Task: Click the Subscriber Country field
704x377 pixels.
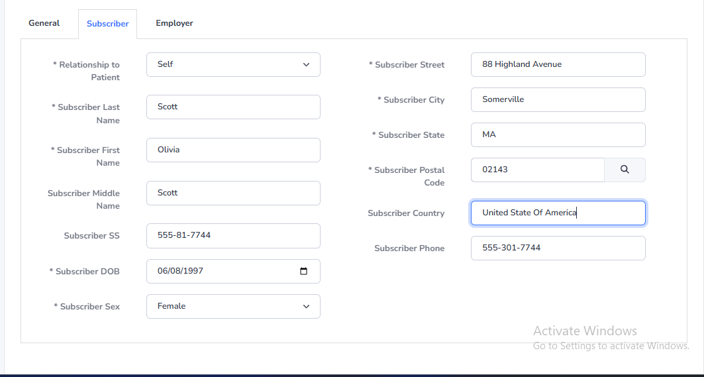Action: point(558,213)
